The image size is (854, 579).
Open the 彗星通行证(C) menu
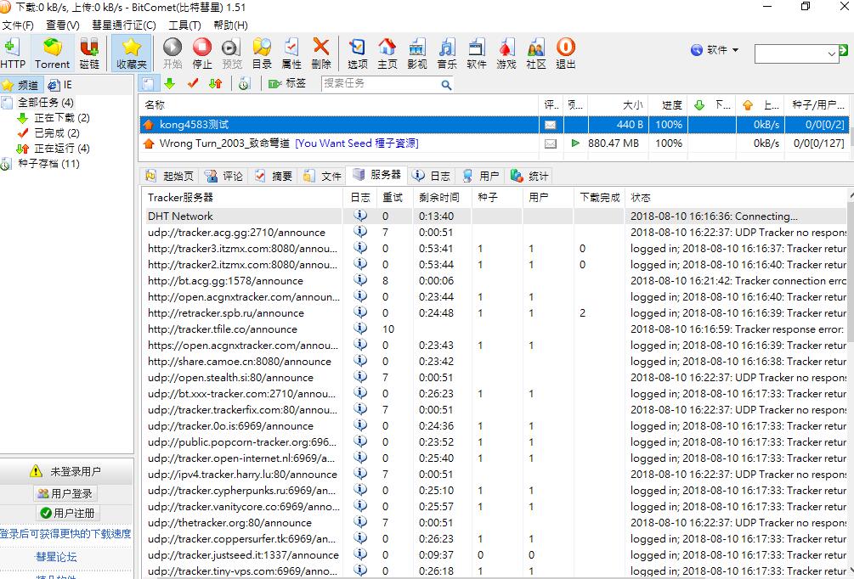(x=123, y=25)
